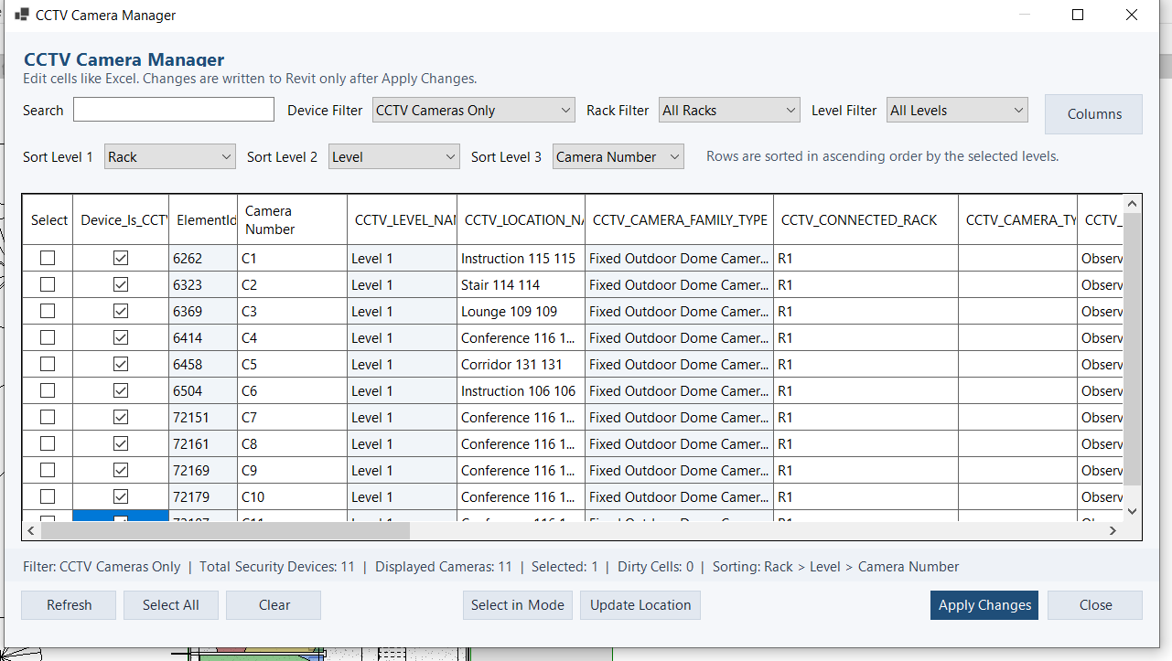This screenshot has width=1172, height=661.
Task: Click the Select in Mode button
Action: click(x=518, y=605)
